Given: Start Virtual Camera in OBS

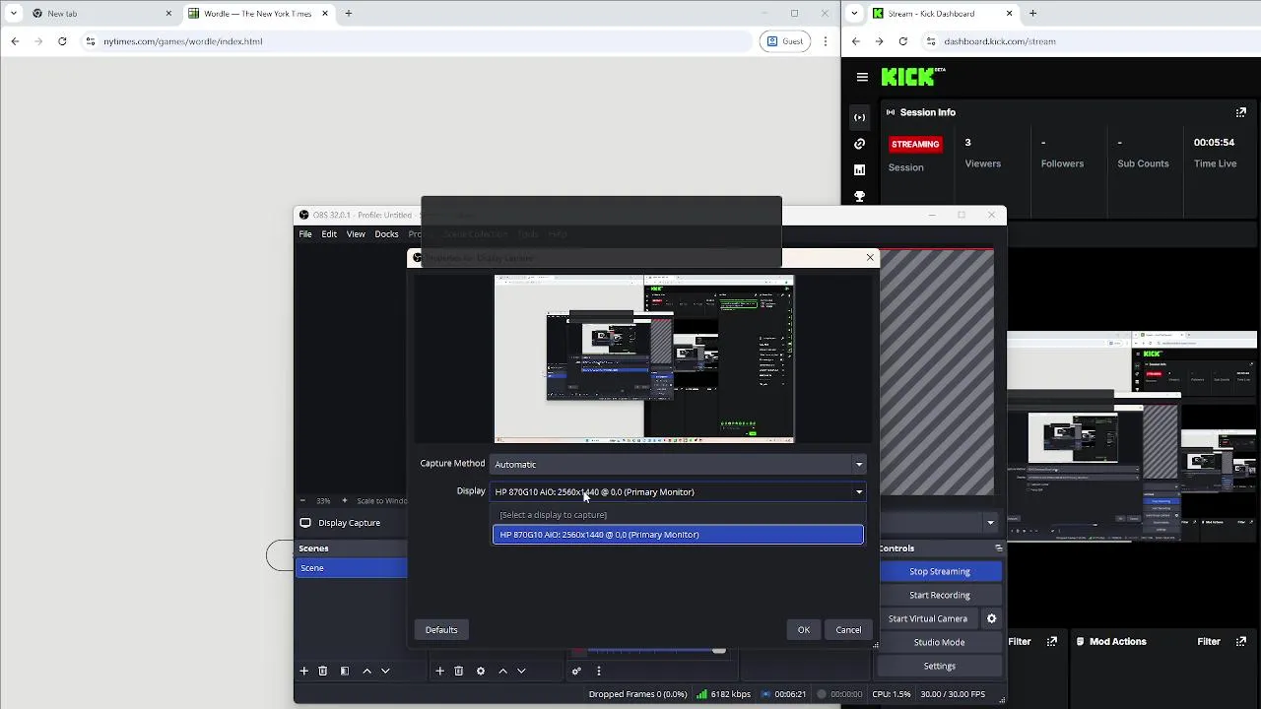Looking at the screenshot, I should pos(928,618).
